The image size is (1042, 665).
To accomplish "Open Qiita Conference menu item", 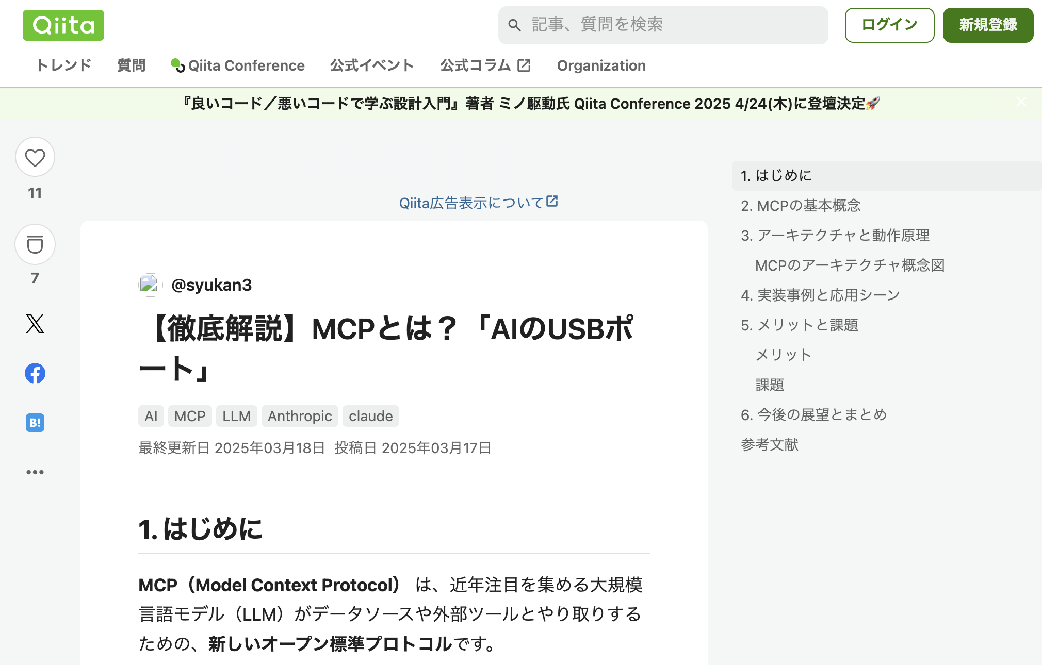I will point(238,65).
